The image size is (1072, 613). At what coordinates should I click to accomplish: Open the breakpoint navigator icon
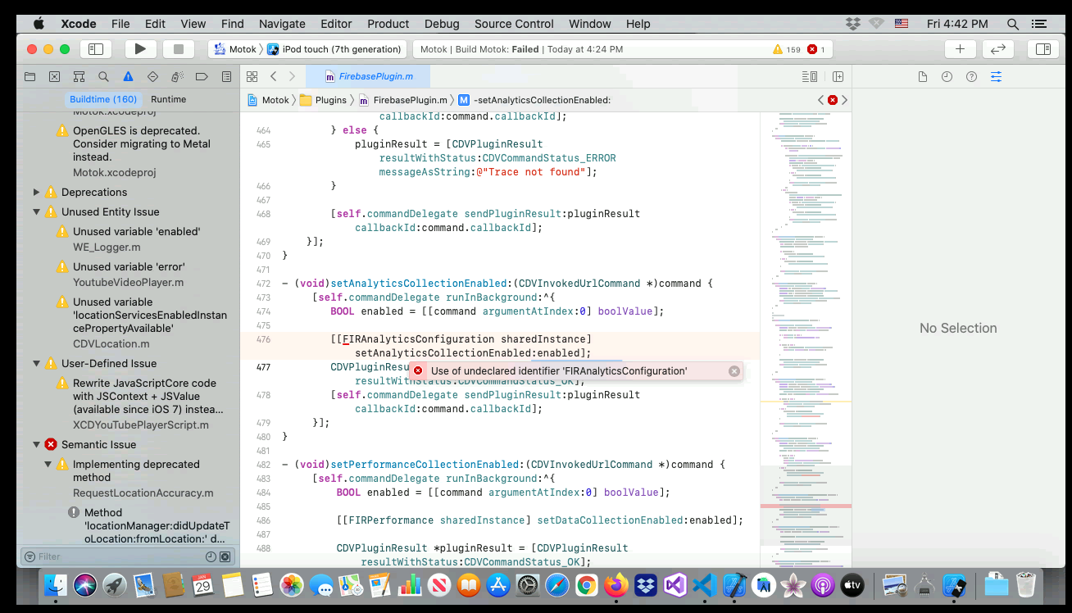tap(202, 77)
